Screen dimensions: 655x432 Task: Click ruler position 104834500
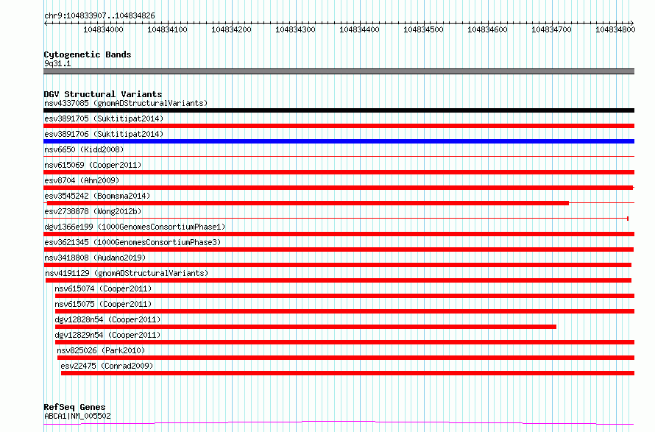coord(423,29)
